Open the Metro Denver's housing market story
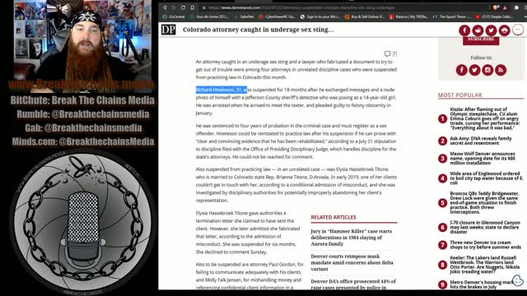Screen dimensions: 527x296 tap(483, 284)
